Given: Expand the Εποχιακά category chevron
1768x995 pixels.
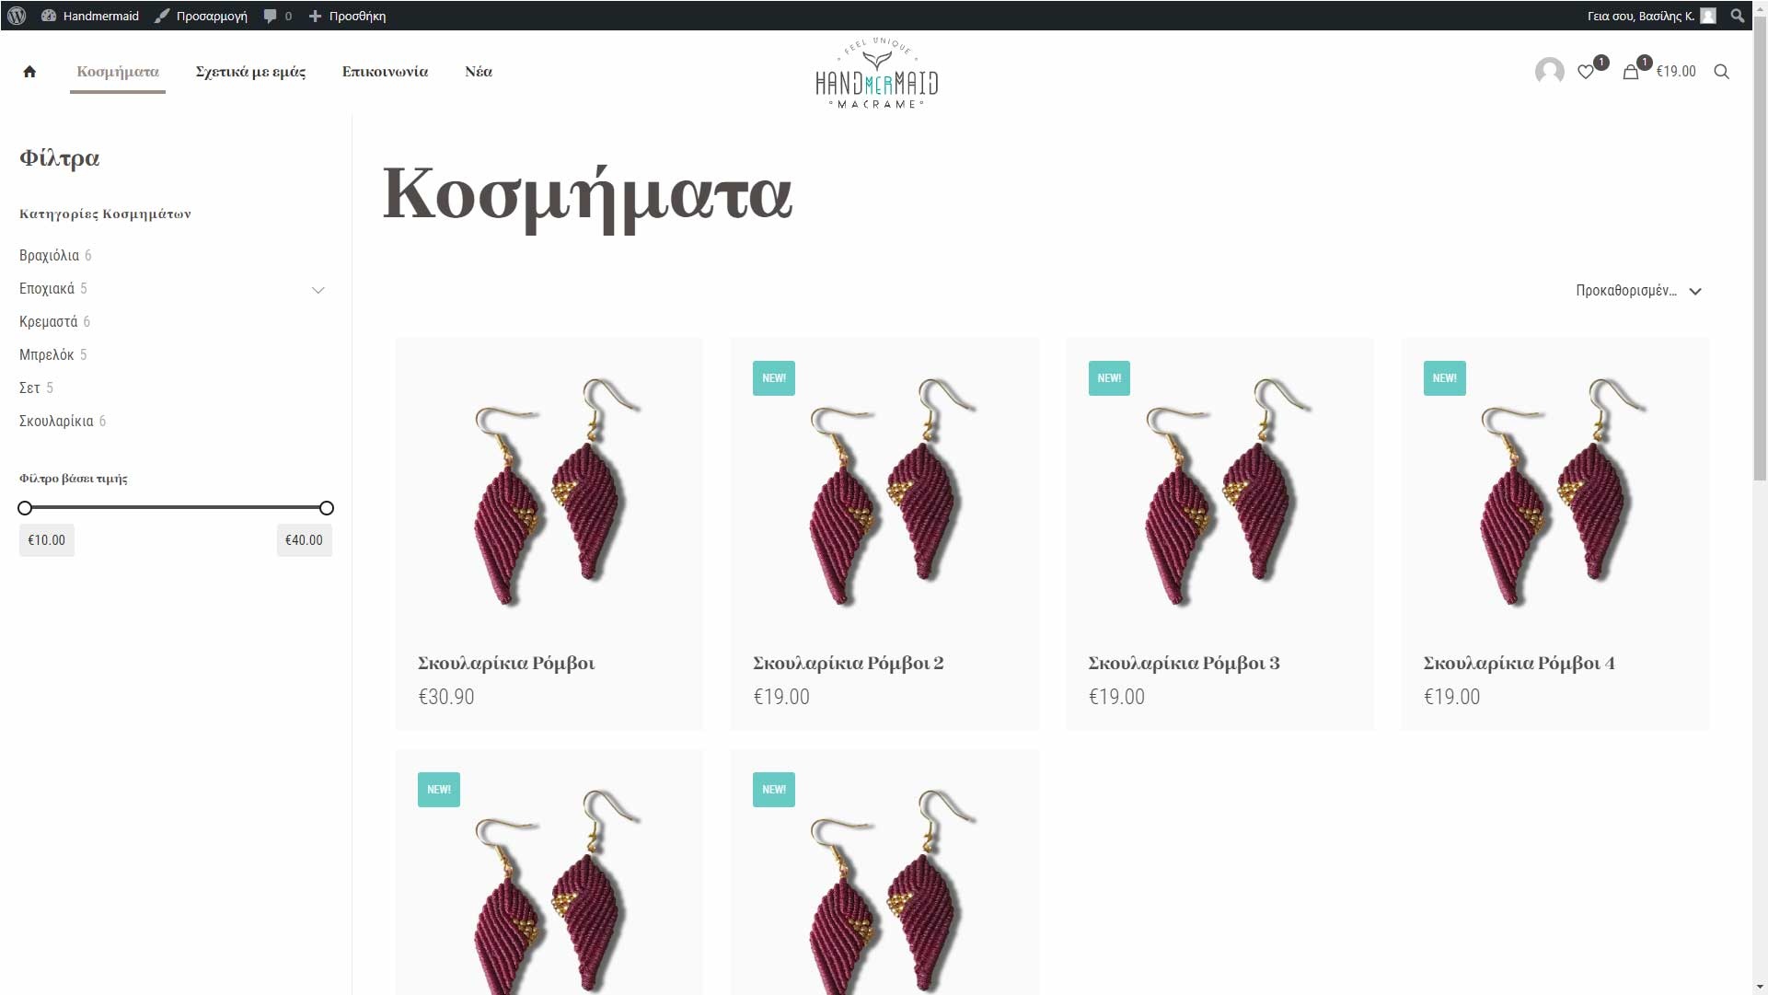Looking at the screenshot, I should click(318, 290).
